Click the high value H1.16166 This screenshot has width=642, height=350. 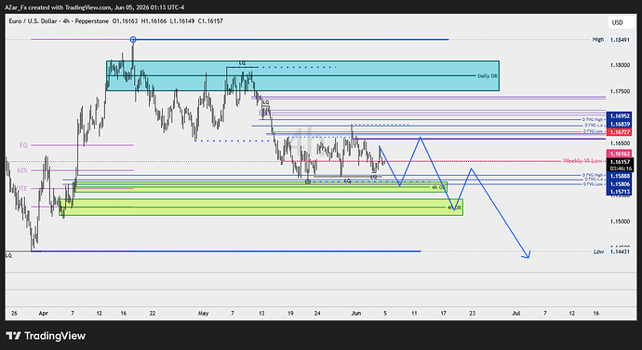click(x=154, y=20)
